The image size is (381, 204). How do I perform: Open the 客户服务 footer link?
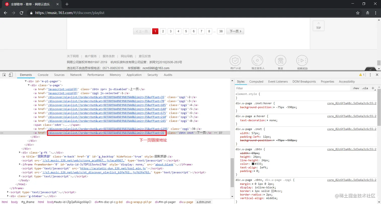click(91, 56)
